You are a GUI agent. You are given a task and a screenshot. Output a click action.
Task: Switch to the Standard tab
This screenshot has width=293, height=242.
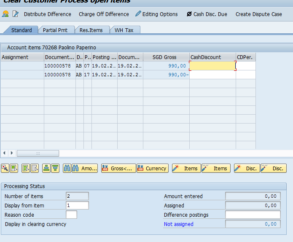(22, 30)
